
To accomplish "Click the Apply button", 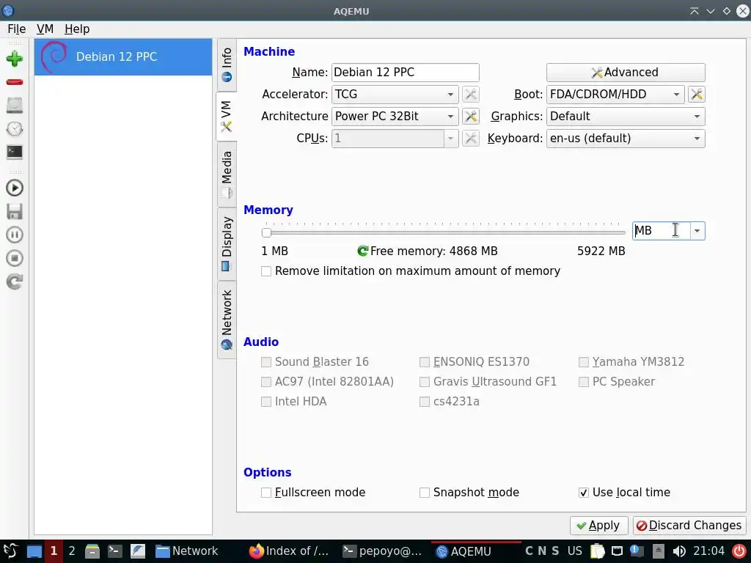I will click(598, 526).
